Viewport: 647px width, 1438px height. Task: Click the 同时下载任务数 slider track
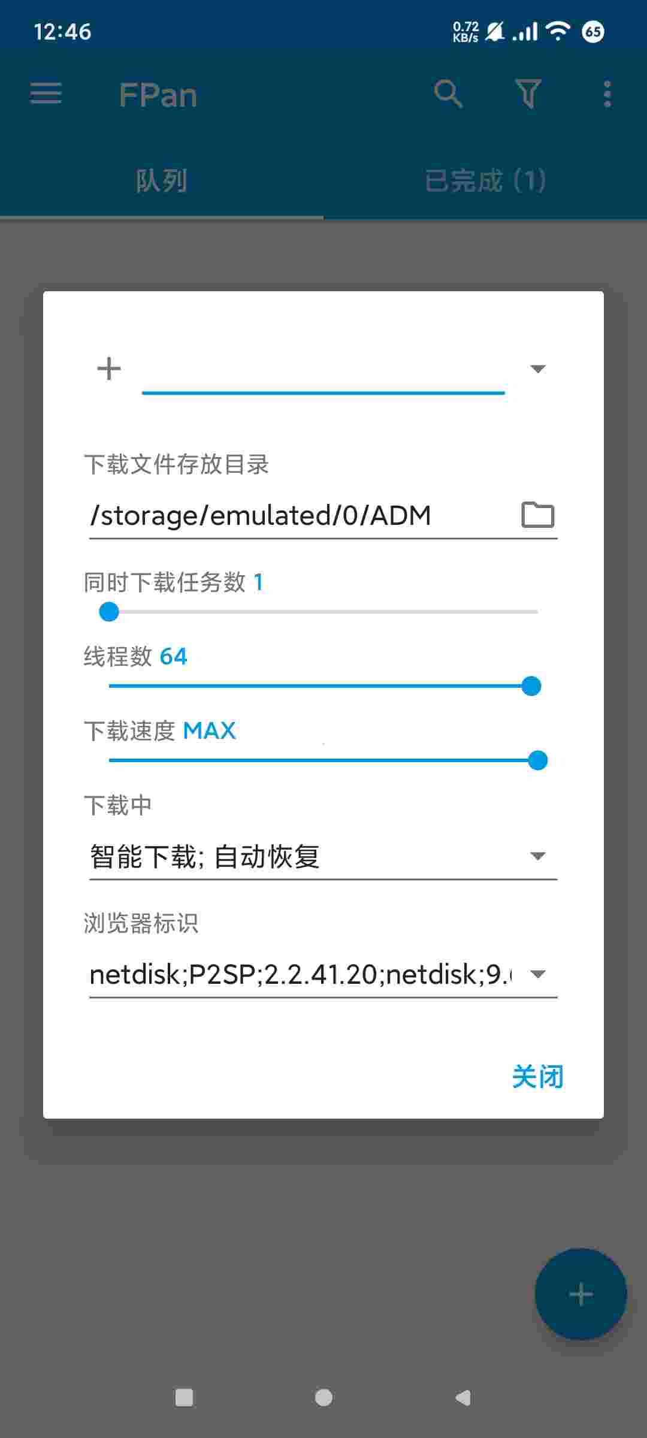click(x=323, y=612)
